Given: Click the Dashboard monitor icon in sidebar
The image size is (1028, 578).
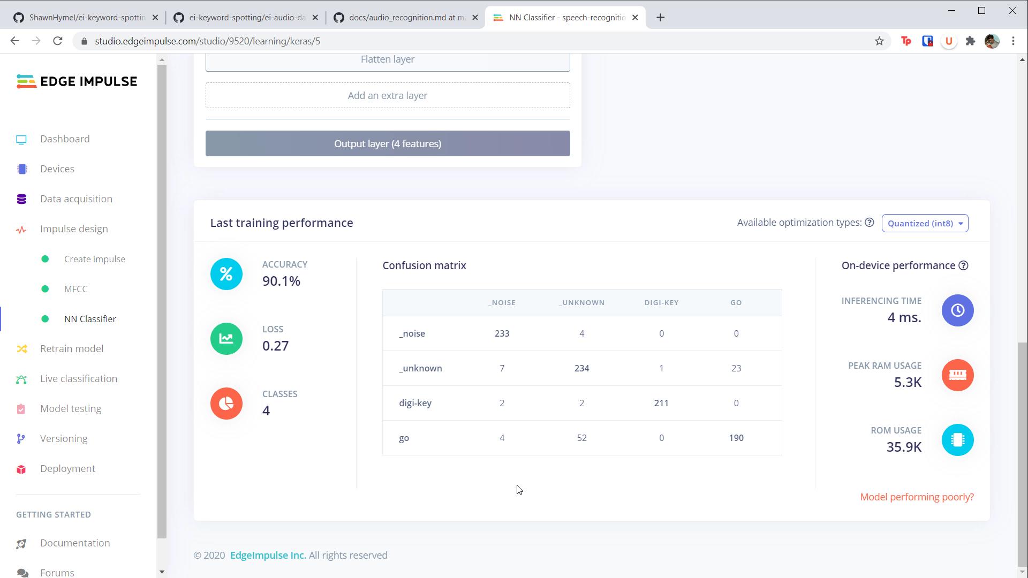Looking at the screenshot, I should point(21,140).
